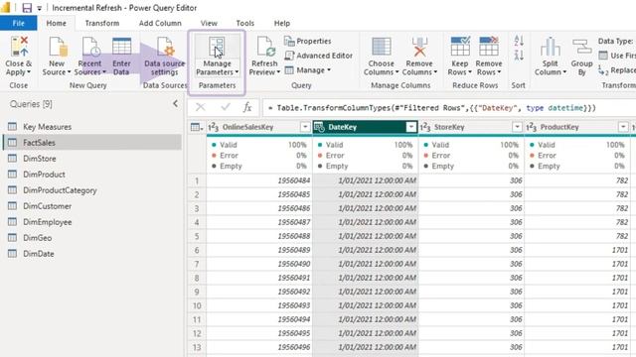Confirm the formula with checkmark icon
Viewport: 636px width, 357px height.
[x=226, y=107]
